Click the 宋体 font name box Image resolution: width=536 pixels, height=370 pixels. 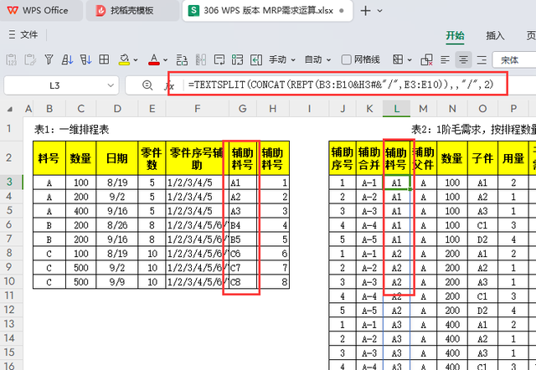(513, 60)
